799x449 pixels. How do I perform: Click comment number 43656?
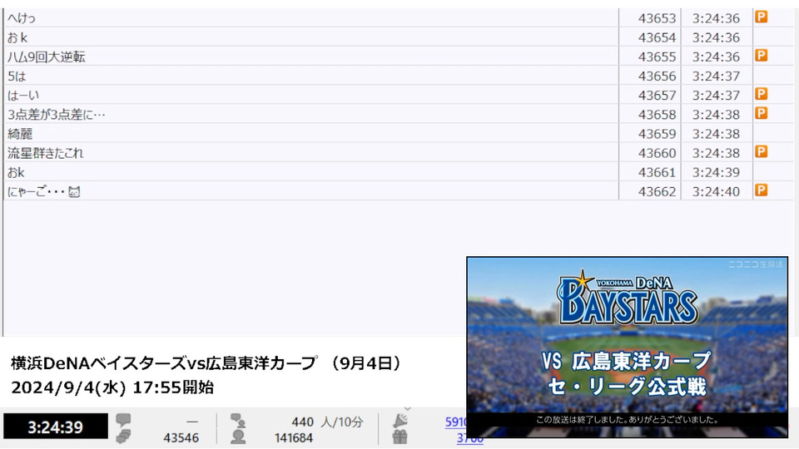(657, 76)
